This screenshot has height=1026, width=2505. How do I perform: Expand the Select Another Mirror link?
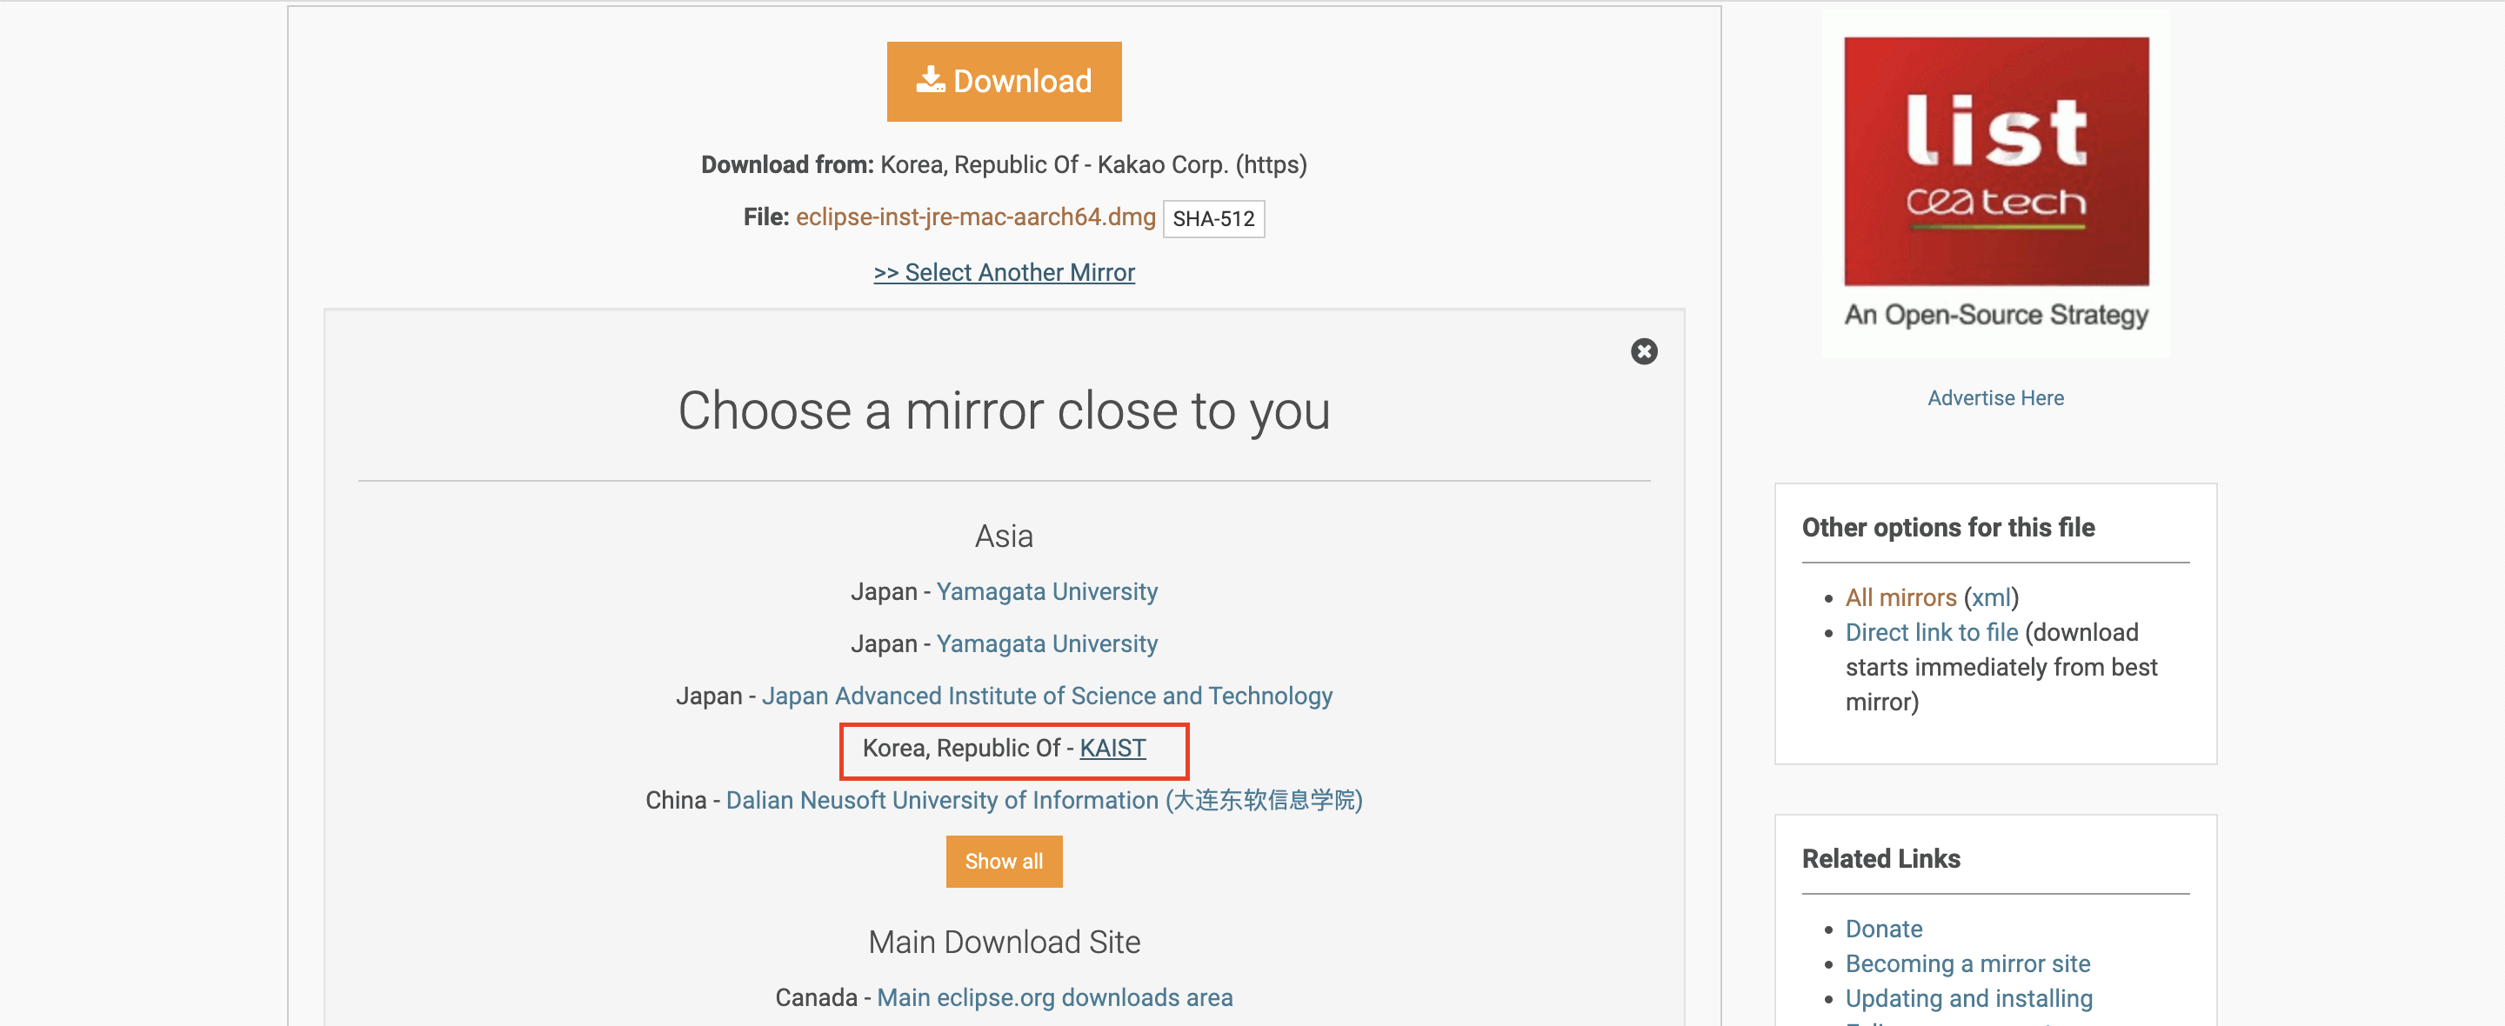[1004, 272]
